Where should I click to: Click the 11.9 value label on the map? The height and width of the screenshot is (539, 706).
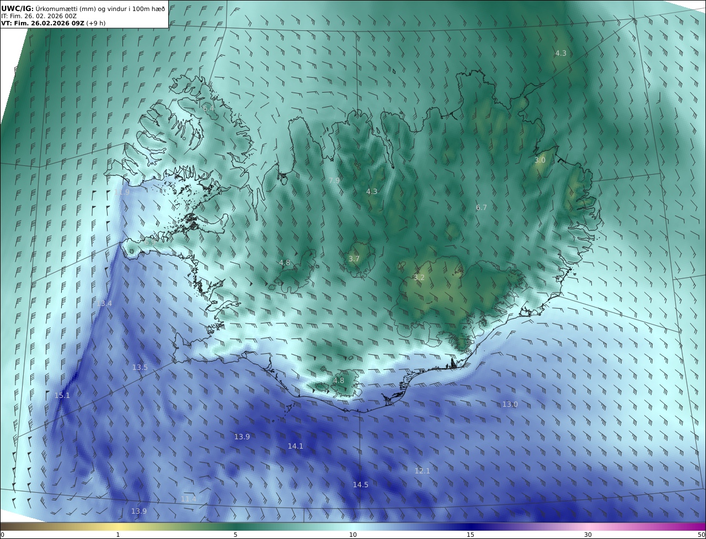[122, 192]
